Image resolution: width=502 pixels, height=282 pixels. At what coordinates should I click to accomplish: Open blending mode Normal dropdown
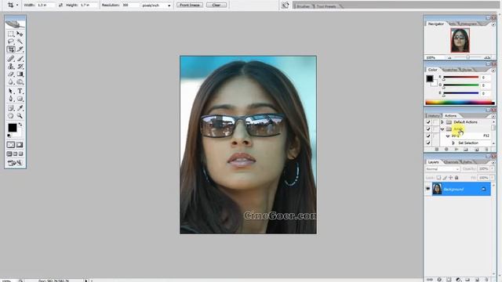pos(442,169)
